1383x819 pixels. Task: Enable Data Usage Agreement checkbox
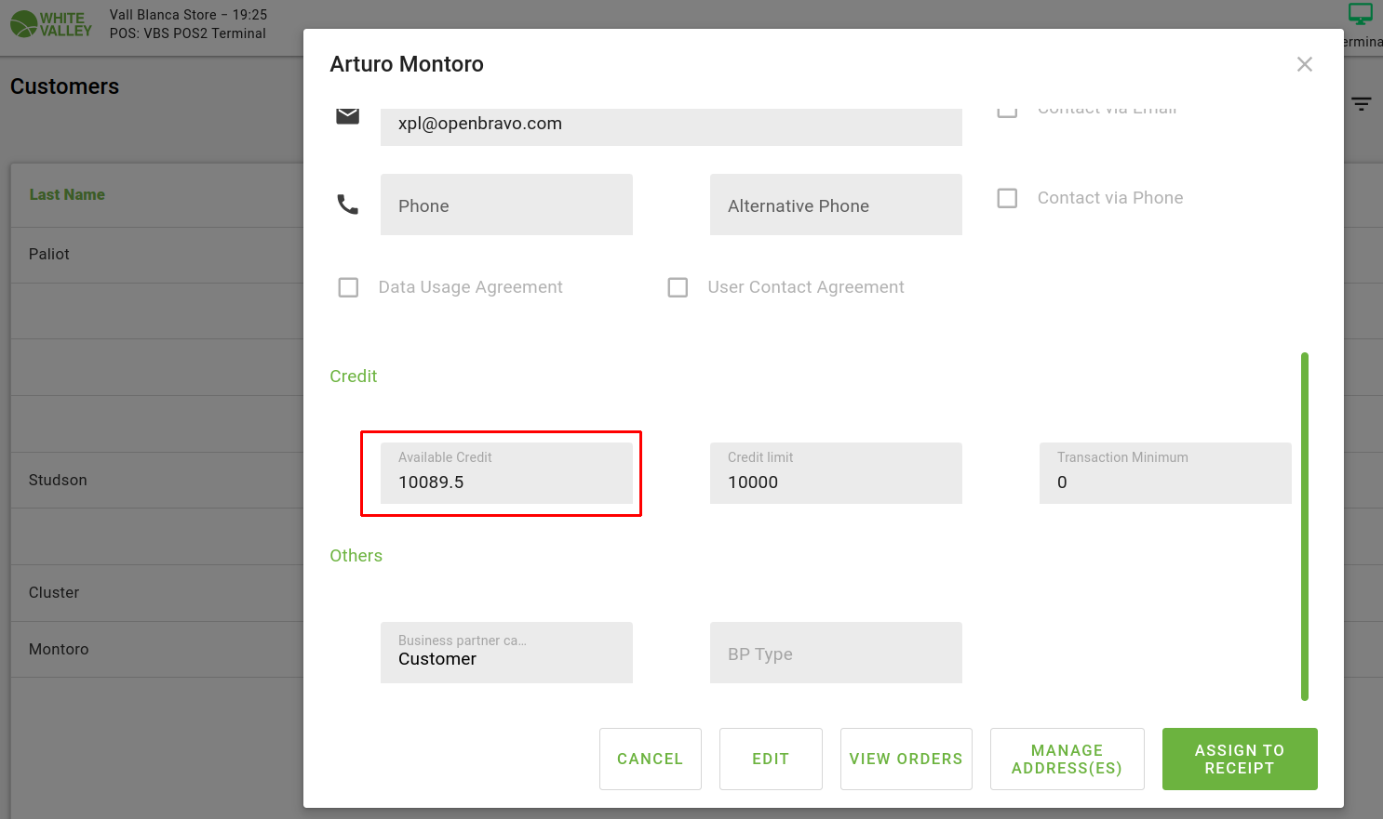pos(348,287)
